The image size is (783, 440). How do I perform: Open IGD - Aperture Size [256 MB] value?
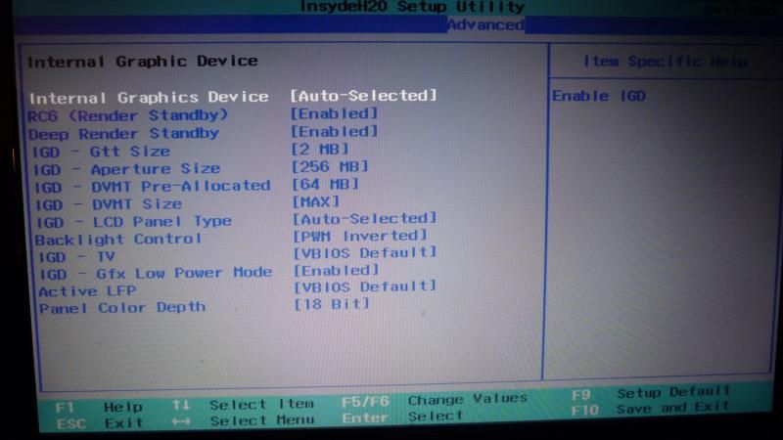pyautogui.click(x=330, y=166)
